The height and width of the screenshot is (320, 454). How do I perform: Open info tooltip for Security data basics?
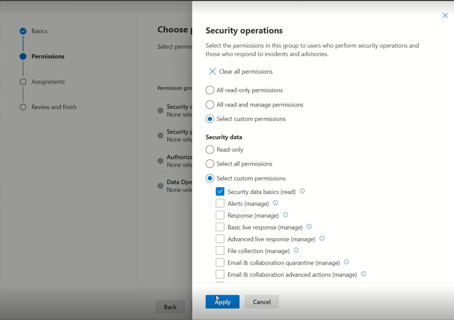[302, 191]
